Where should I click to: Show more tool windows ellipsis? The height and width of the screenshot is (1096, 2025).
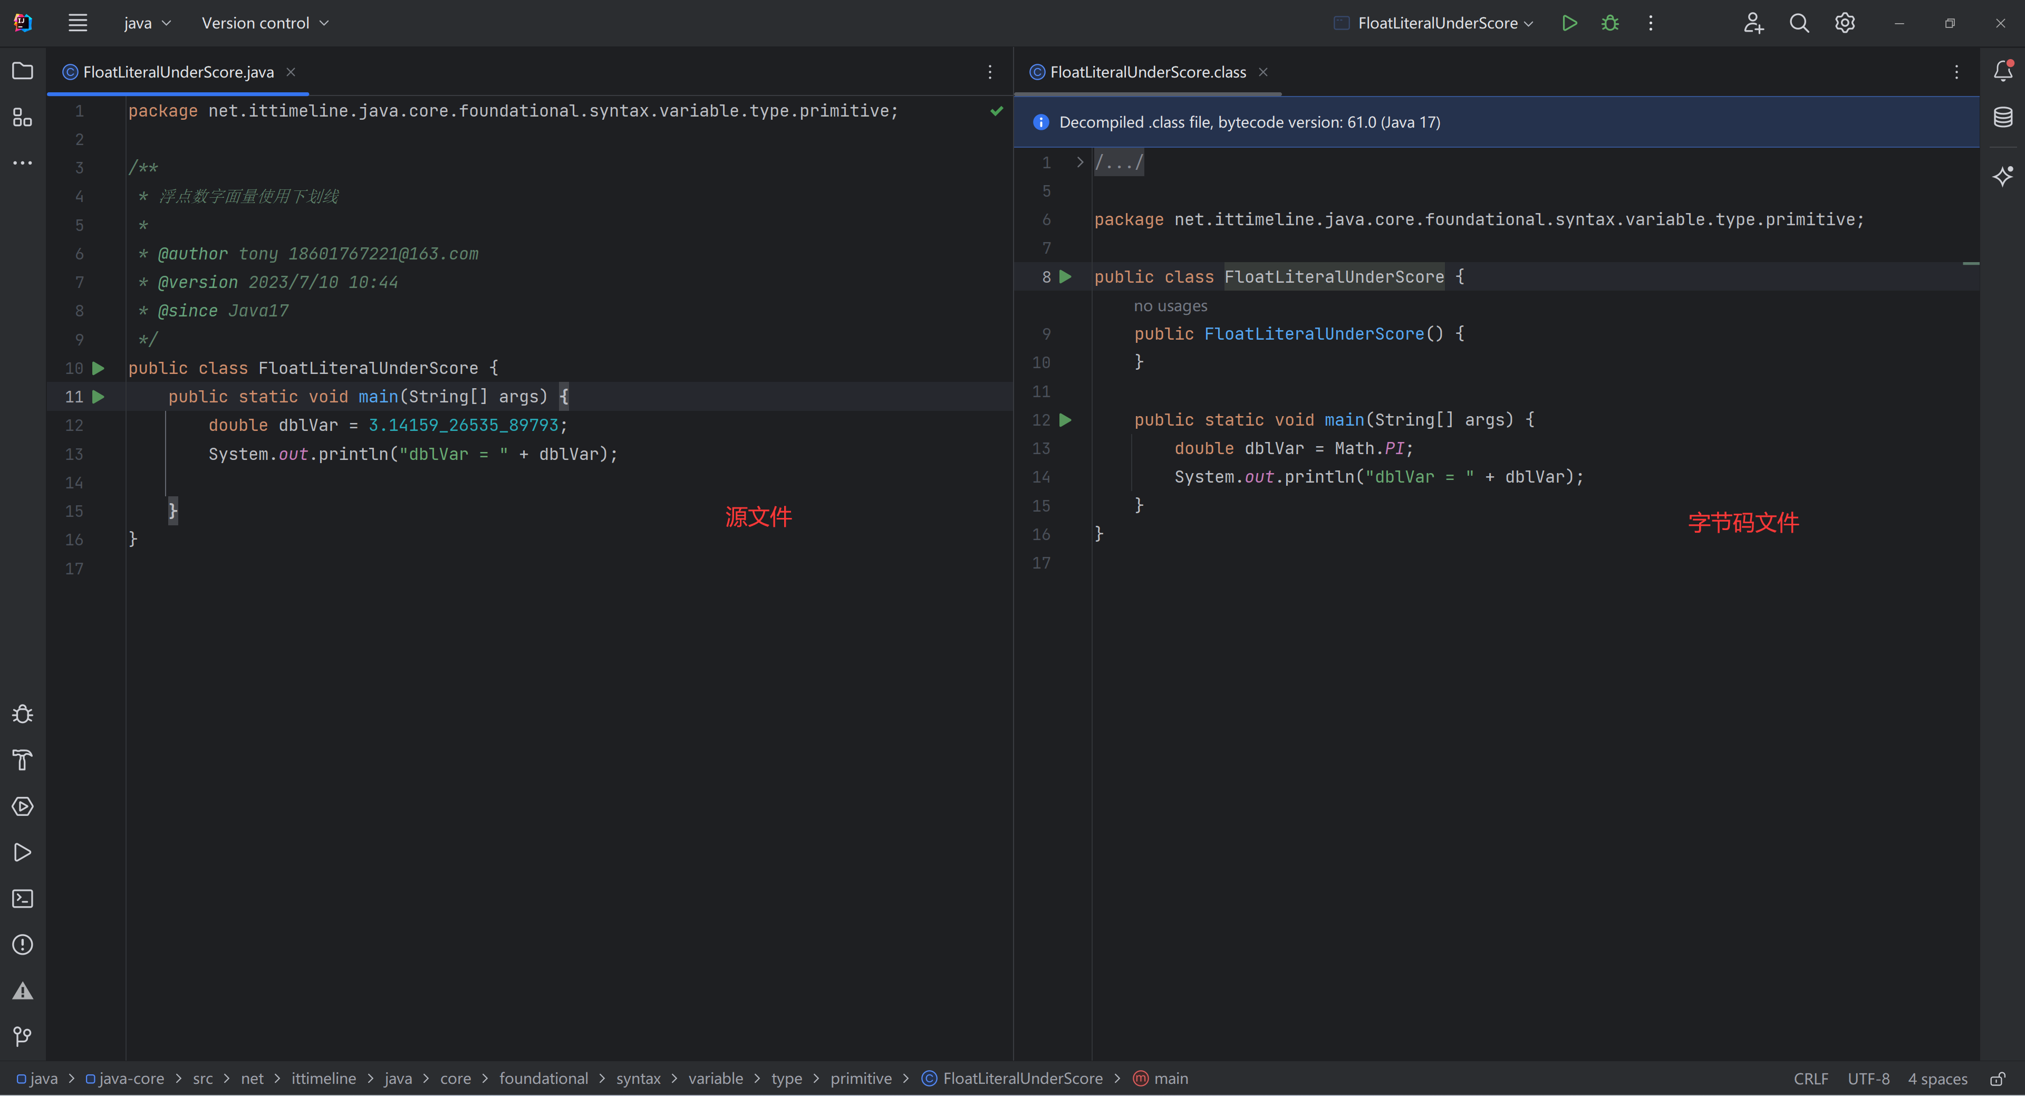click(23, 163)
